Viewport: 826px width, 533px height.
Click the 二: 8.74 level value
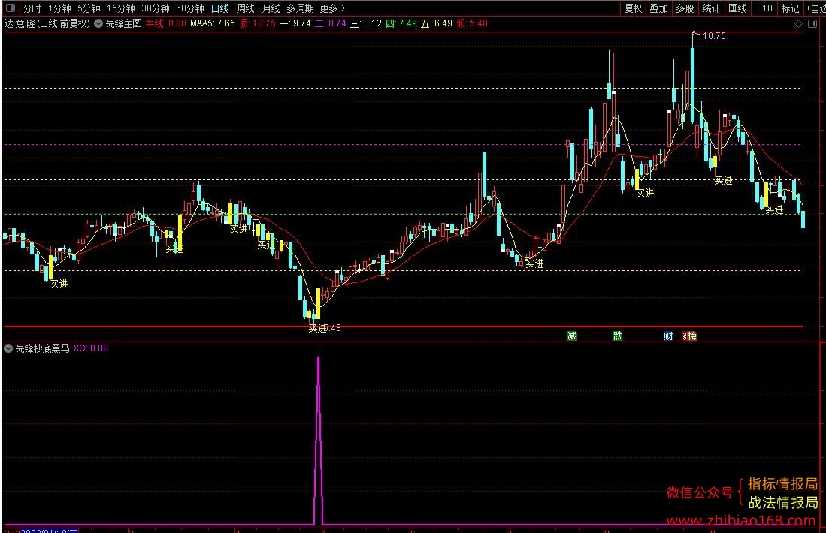[330, 24]
